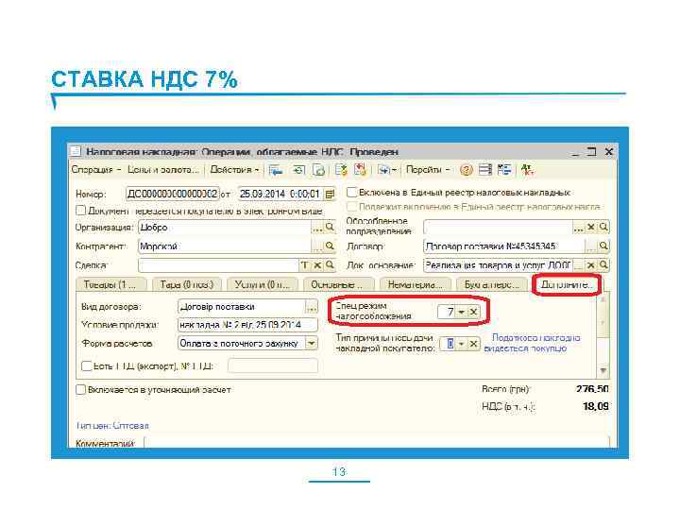Click the Цены и валюта button
The image size is (680, 510).
point(163,170)
